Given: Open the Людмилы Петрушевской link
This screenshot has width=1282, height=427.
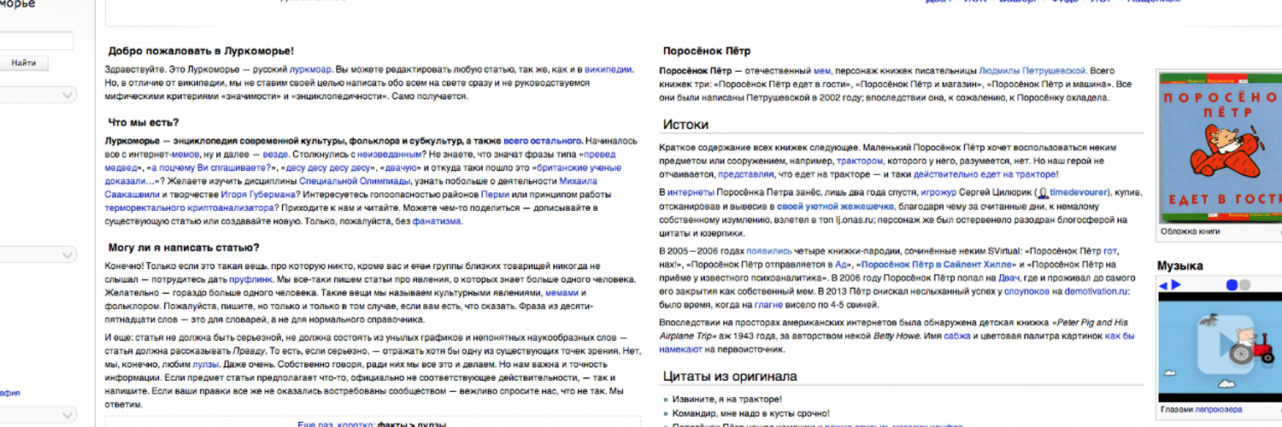Looking at the screenshot, I should 1032,71.
